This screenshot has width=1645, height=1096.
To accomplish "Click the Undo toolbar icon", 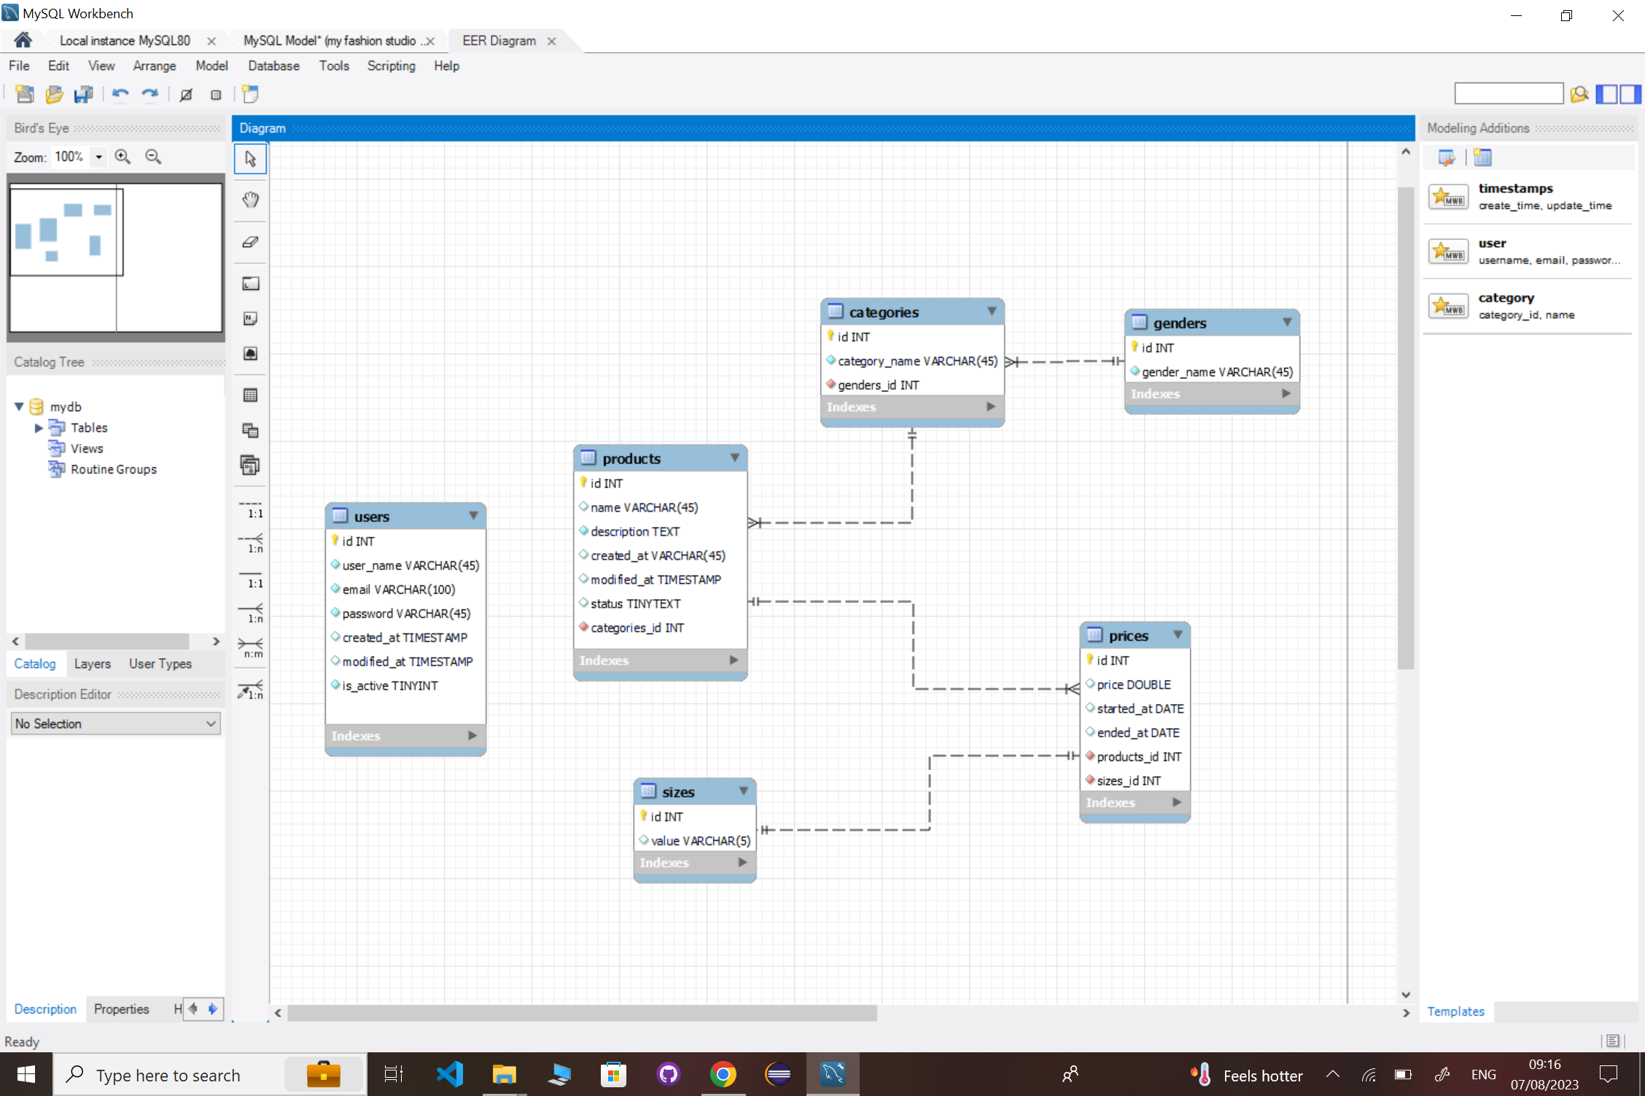I will pos(120,94).
